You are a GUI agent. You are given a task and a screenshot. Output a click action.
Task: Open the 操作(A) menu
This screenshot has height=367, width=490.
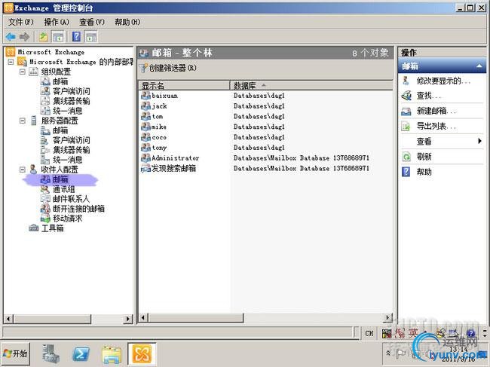click(x=57, y=22)
